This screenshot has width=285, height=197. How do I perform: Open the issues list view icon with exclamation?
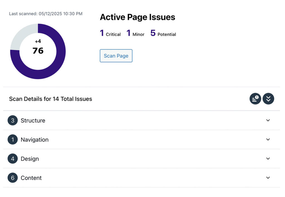point(255,99)
